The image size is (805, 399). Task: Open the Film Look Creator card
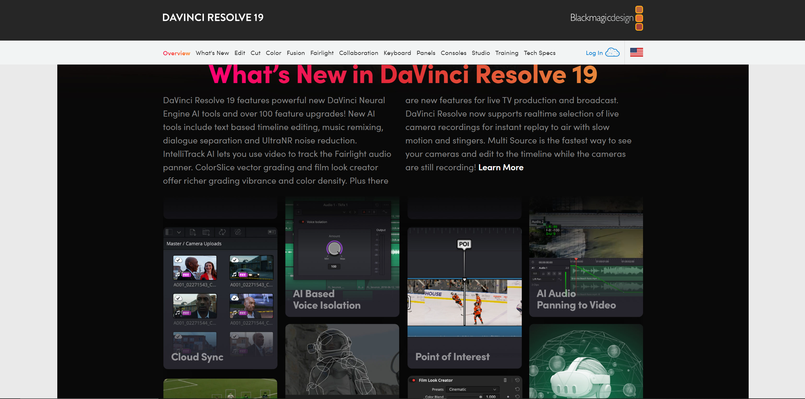click(464, 387)
